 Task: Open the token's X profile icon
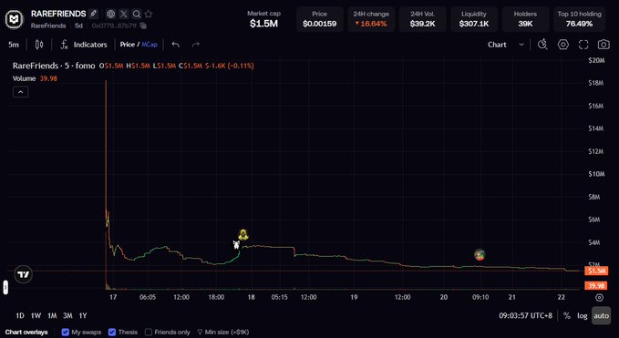pos(124,15)
